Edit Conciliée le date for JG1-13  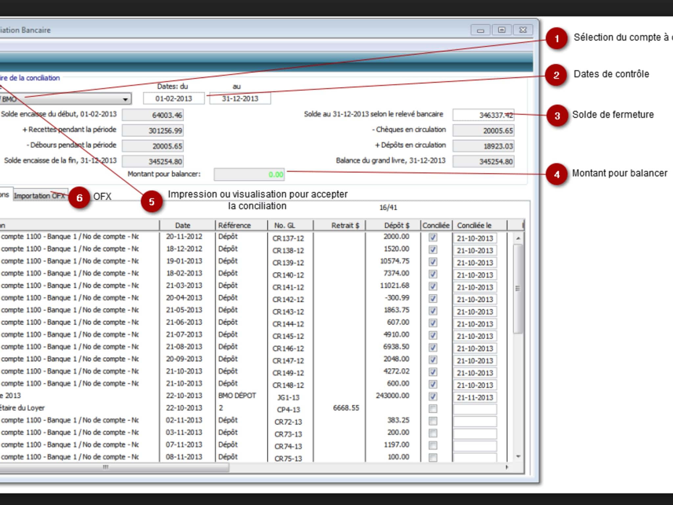point(475,397)
